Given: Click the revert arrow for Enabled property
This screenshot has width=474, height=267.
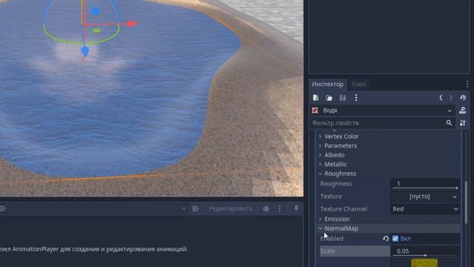Looking at the screenshot, I should pyautogui.click(x=385, y=239).
